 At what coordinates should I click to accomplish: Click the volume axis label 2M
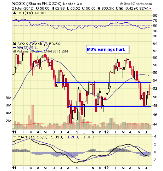coord(9,121)
